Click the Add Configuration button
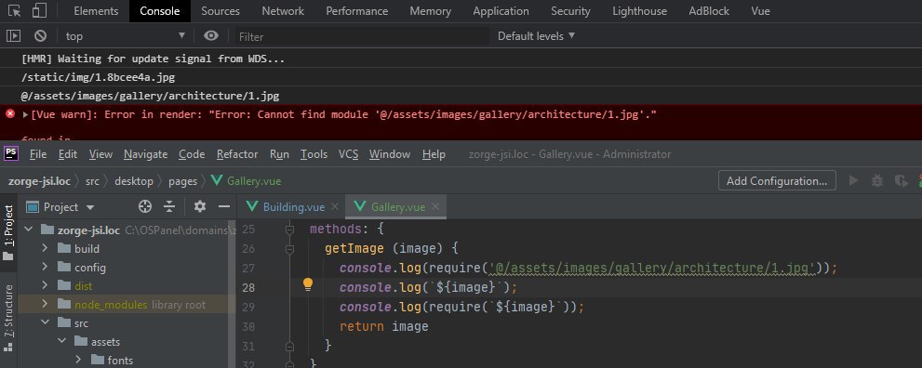Viewport: 922px width, 368px height. coord(777,181)
